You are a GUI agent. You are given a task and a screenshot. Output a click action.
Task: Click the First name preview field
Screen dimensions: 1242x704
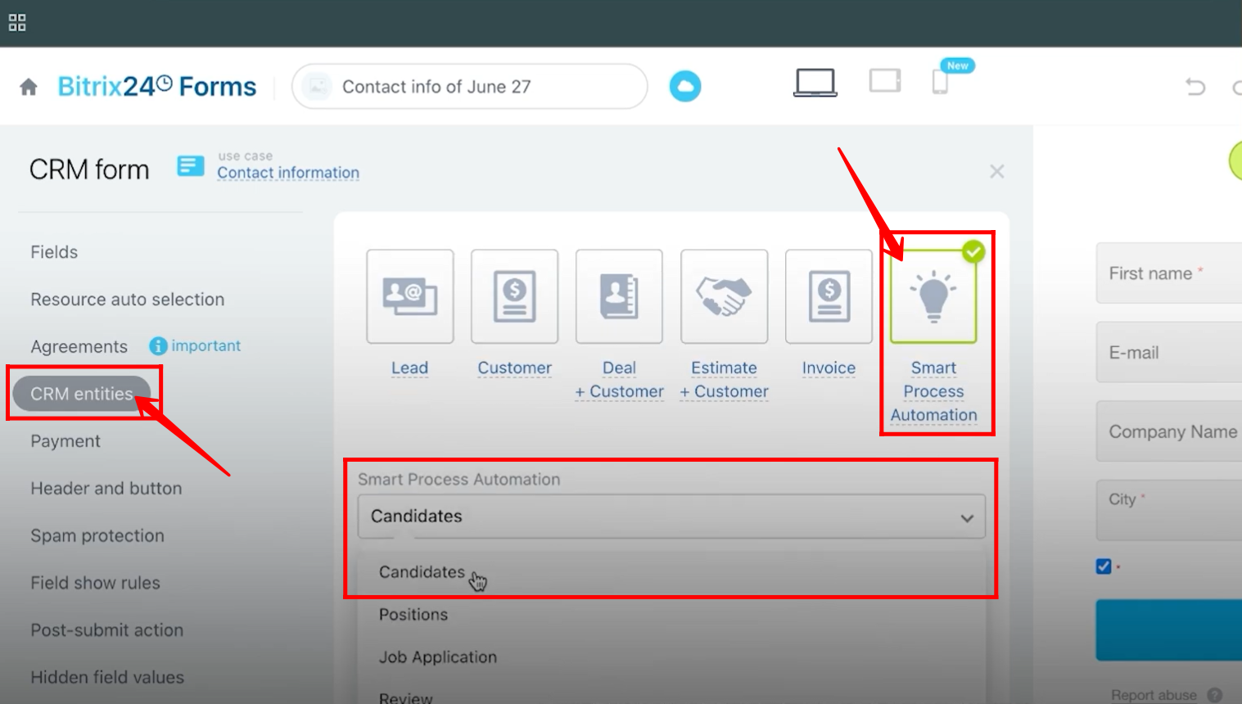1169,273
